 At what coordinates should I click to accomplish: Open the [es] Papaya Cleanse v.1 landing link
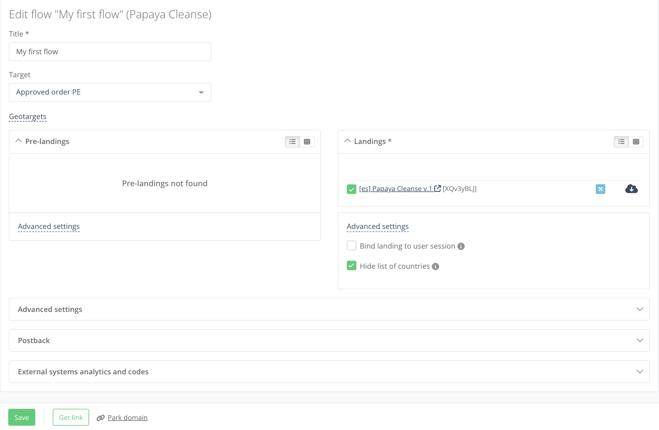pos(396,189)
